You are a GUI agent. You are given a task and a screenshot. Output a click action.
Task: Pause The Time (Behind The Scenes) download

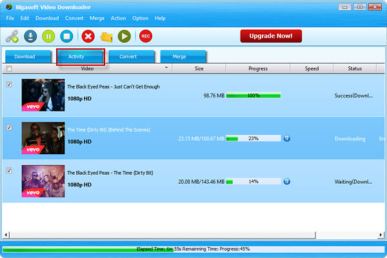286,138
